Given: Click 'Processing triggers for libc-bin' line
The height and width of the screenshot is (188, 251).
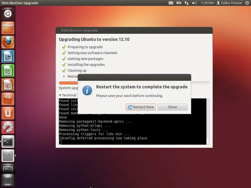Looking at the screenshot, I should [94, 134].
